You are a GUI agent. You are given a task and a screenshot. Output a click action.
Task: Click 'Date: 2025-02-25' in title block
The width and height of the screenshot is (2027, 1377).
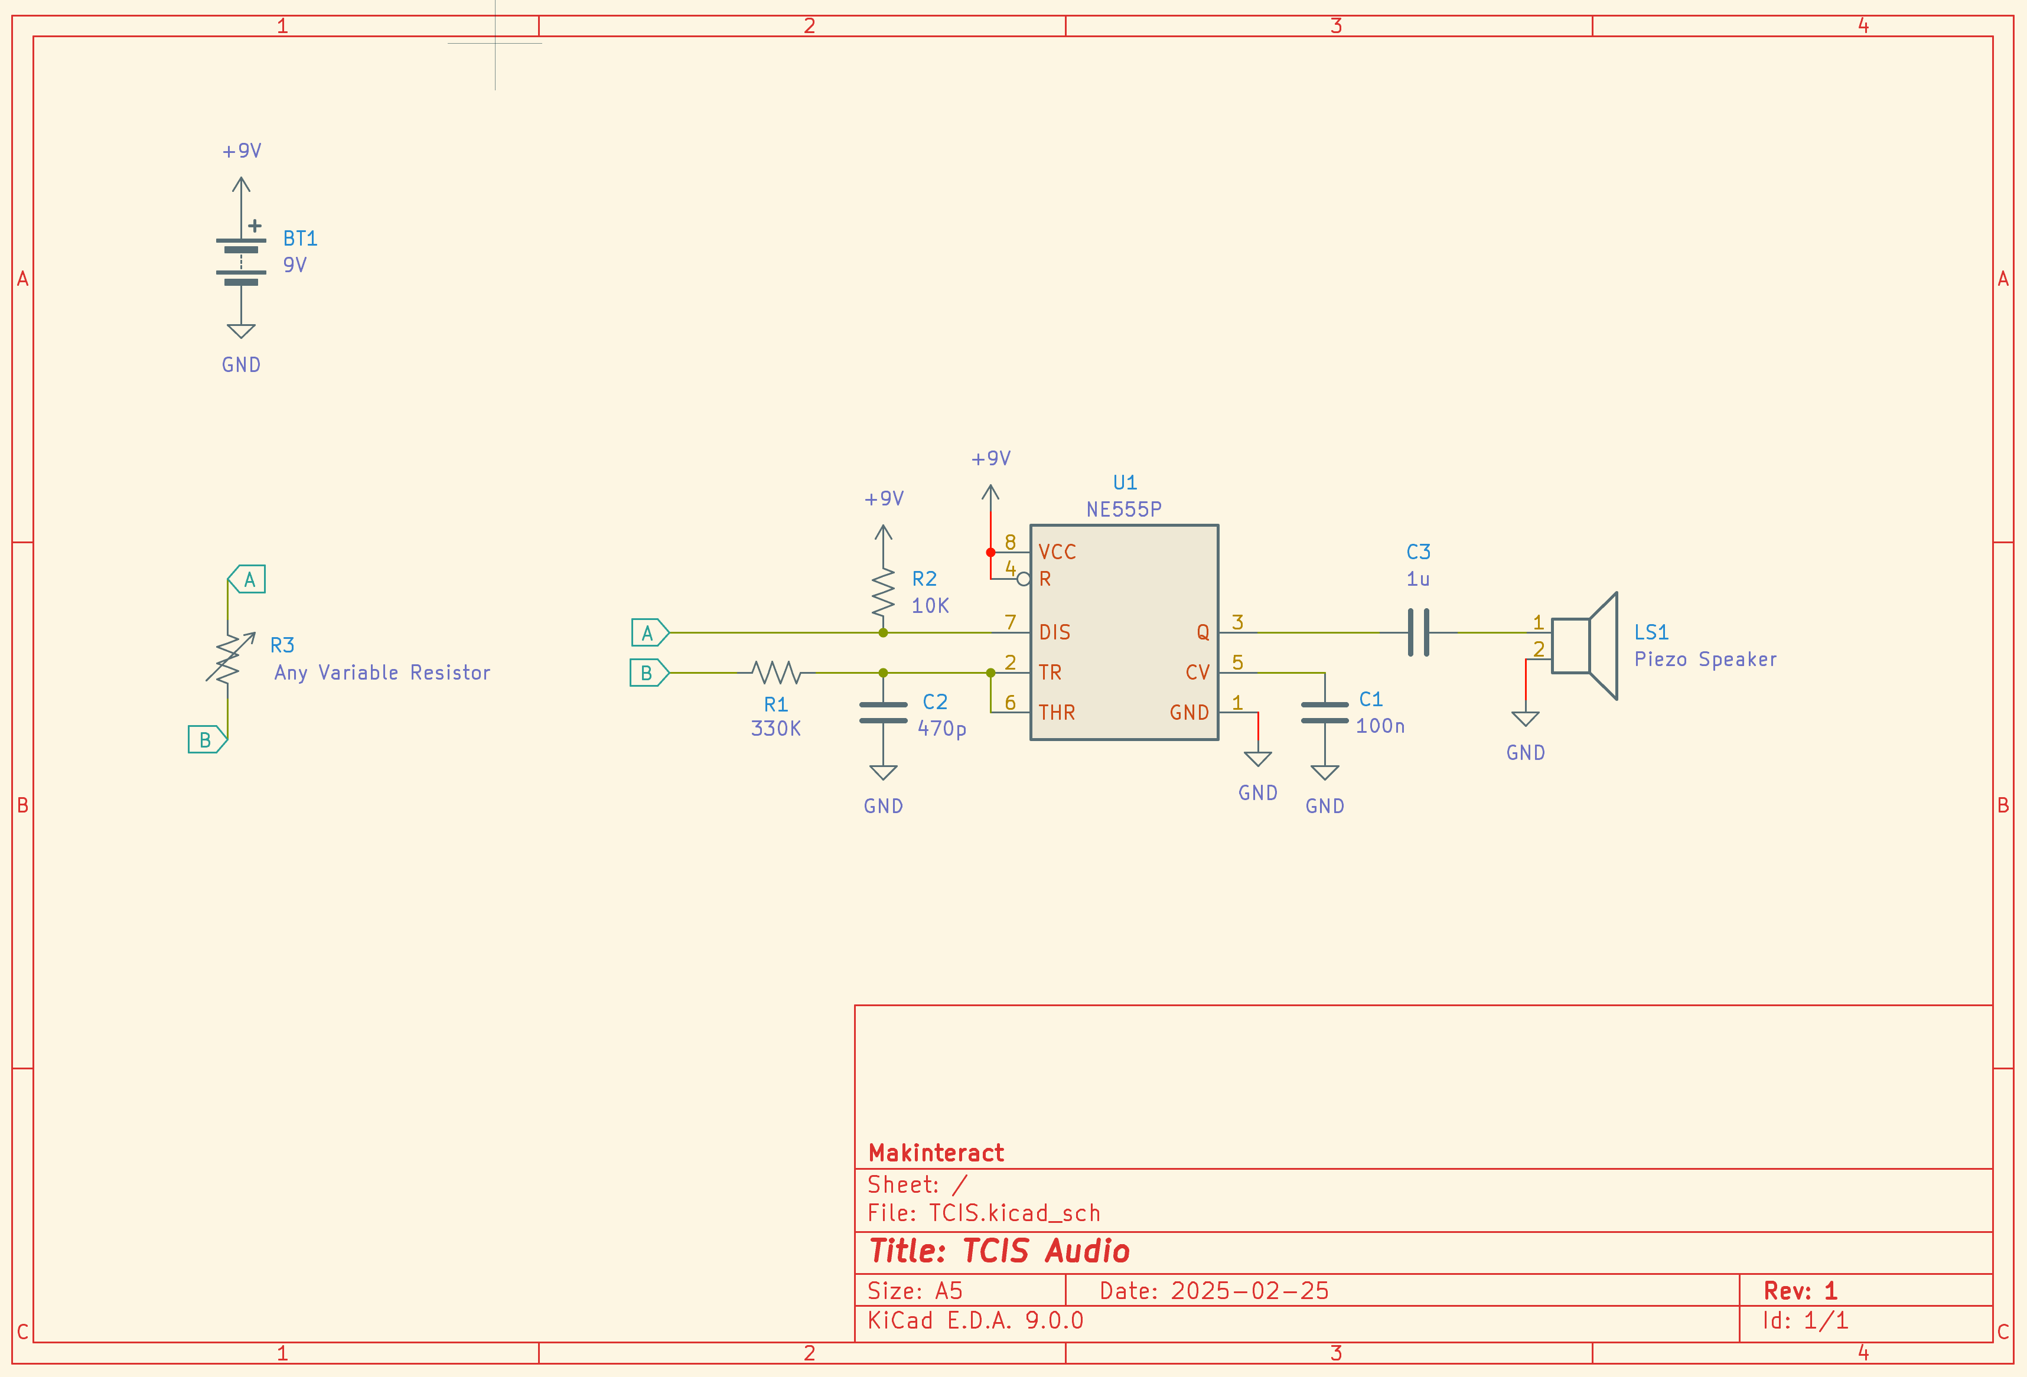point(1214,1291)
